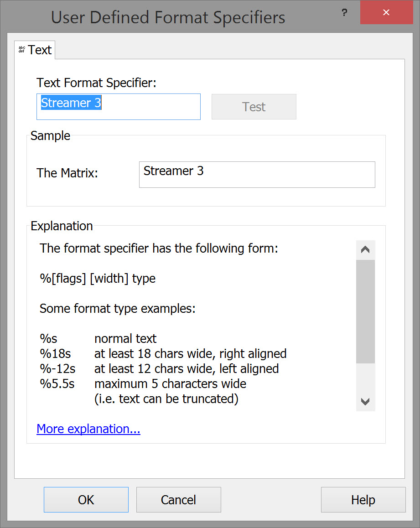Click the %[flags] [width] type explanation line
Screen dimensions: 420x528
point(98,279)
